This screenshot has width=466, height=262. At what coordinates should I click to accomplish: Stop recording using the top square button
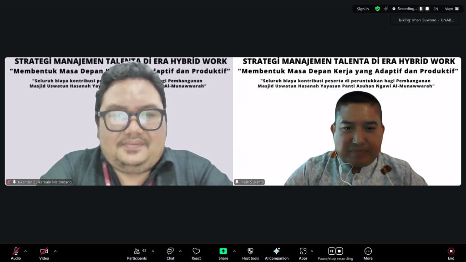click(x=427, y=9)
